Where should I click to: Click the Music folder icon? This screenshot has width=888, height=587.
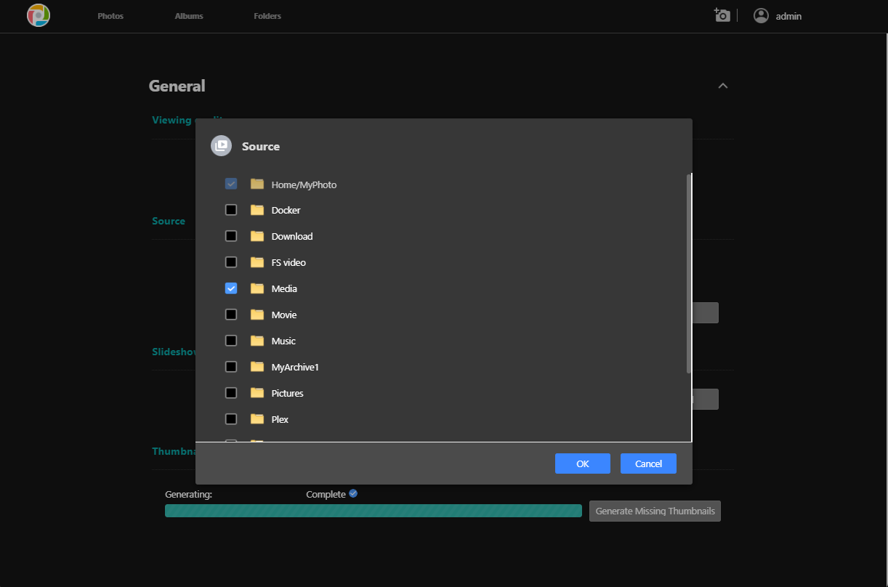[x=257, y=341]
